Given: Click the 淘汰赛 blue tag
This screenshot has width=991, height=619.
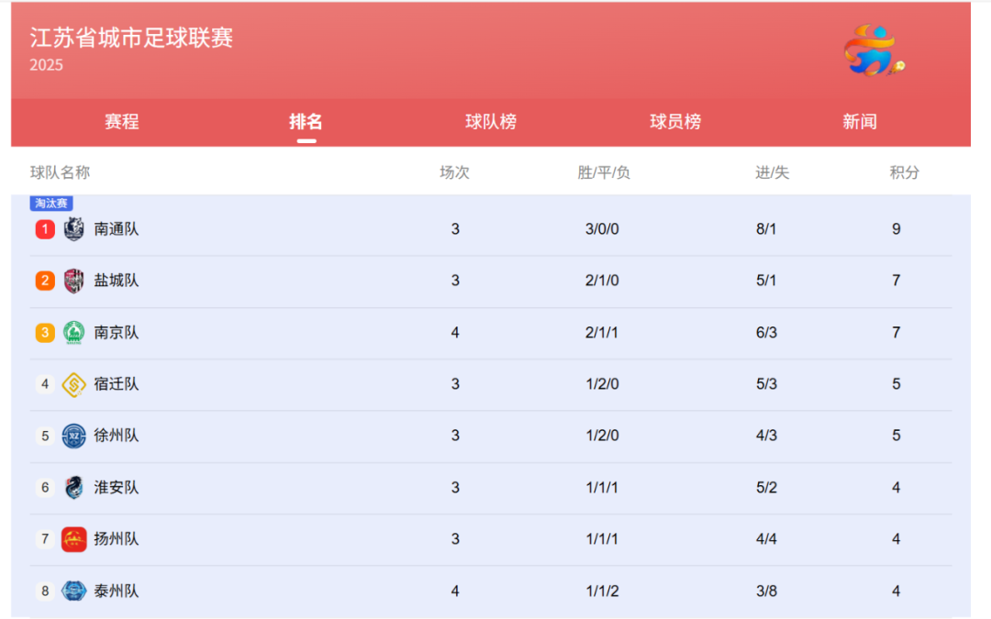Looking at the screenshot, I should click(51, 203).
